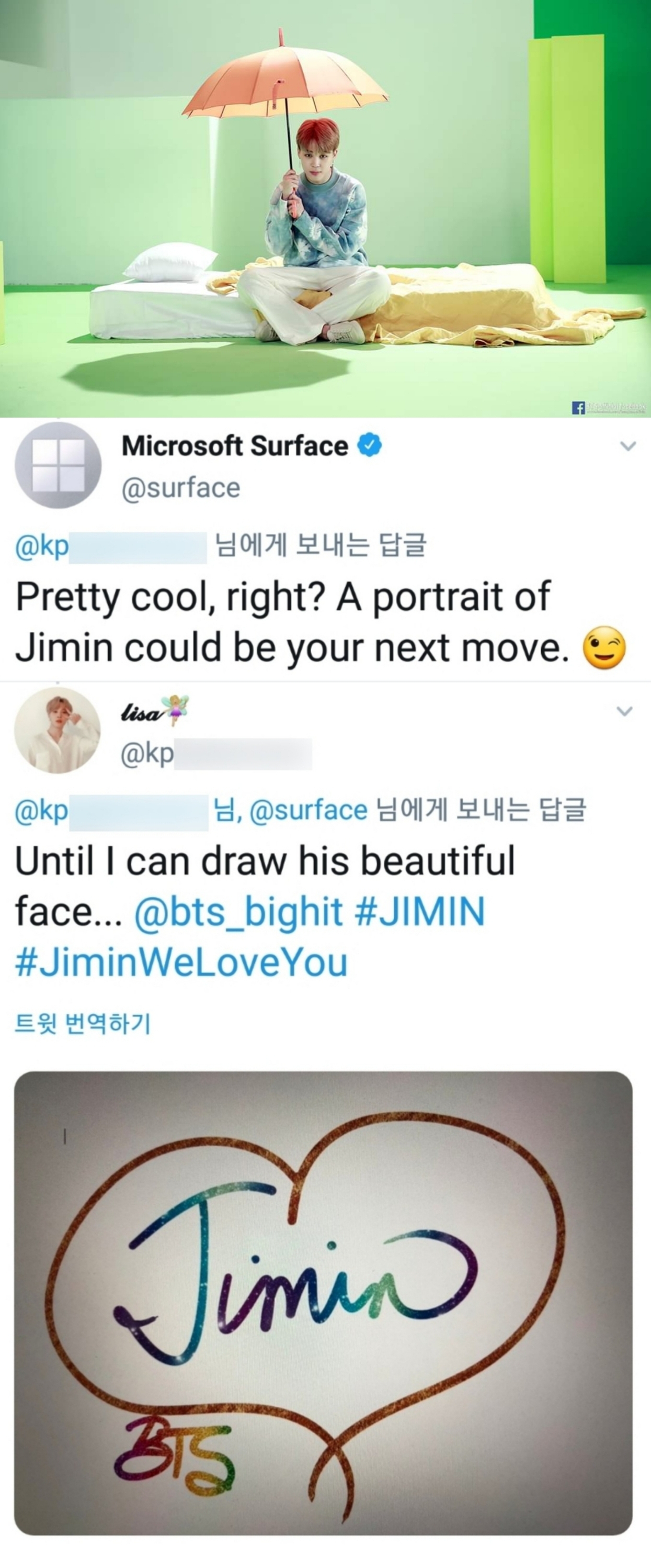Open the photo of man holding umbrella

point(325,208)
